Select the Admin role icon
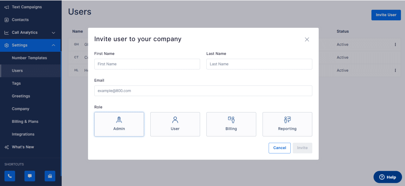This screenshot has height=186, width=405. [x=119, y=120]
